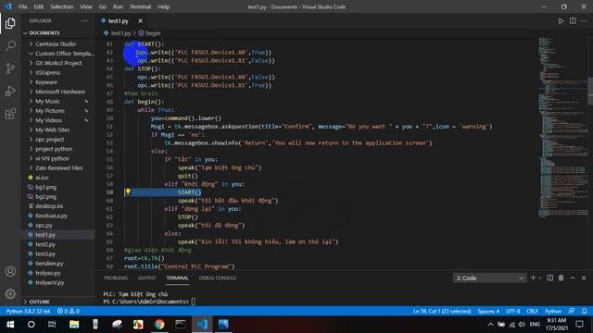Open the Selection menu
This screenshot has width=593, height=333.
click(x=62, y=6)
